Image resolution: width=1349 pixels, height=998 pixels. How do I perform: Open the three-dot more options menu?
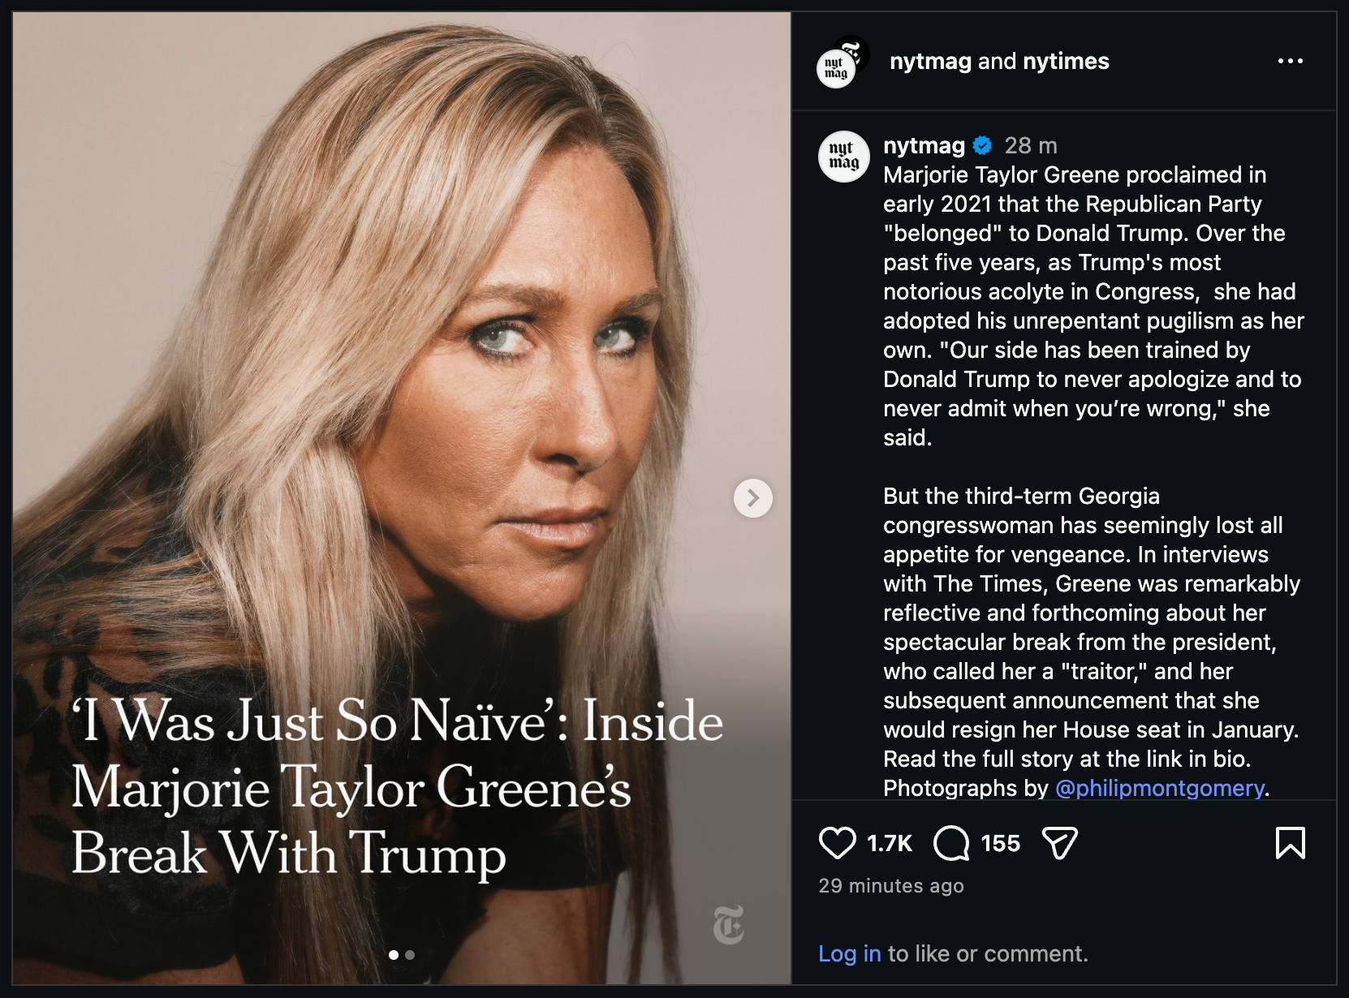point(1290,61)
